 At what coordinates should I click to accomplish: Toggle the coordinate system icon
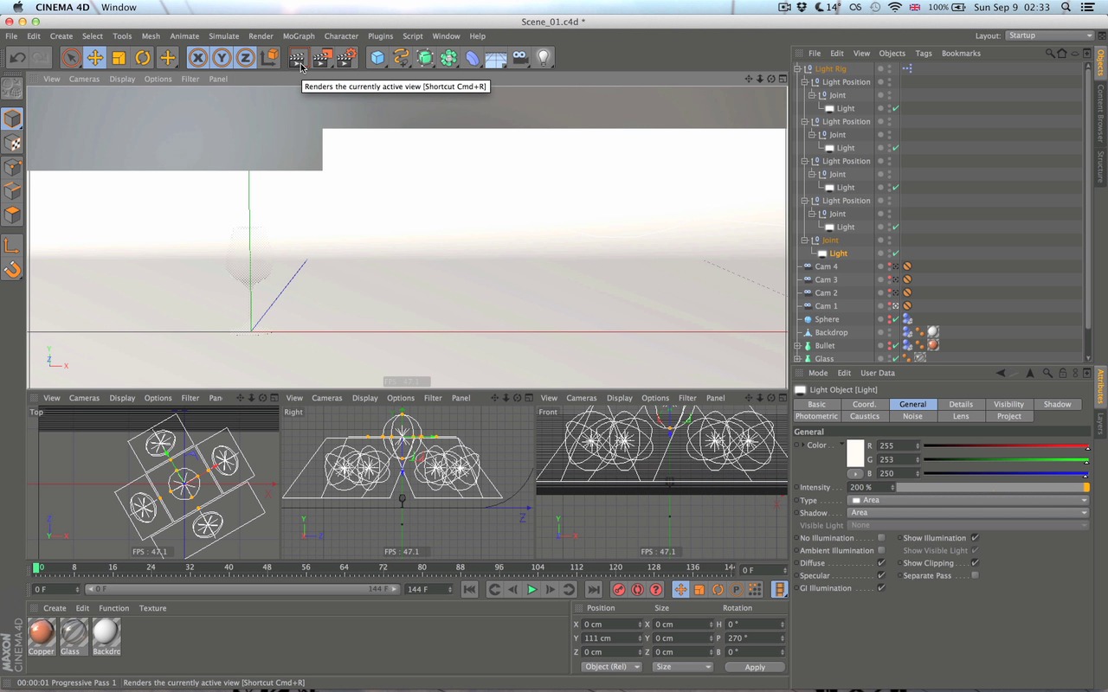[x=270, y=58]
